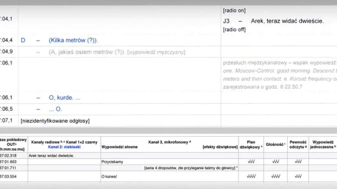Click gray text 'przesłuch międzykanałowy'

pos(255,63)
